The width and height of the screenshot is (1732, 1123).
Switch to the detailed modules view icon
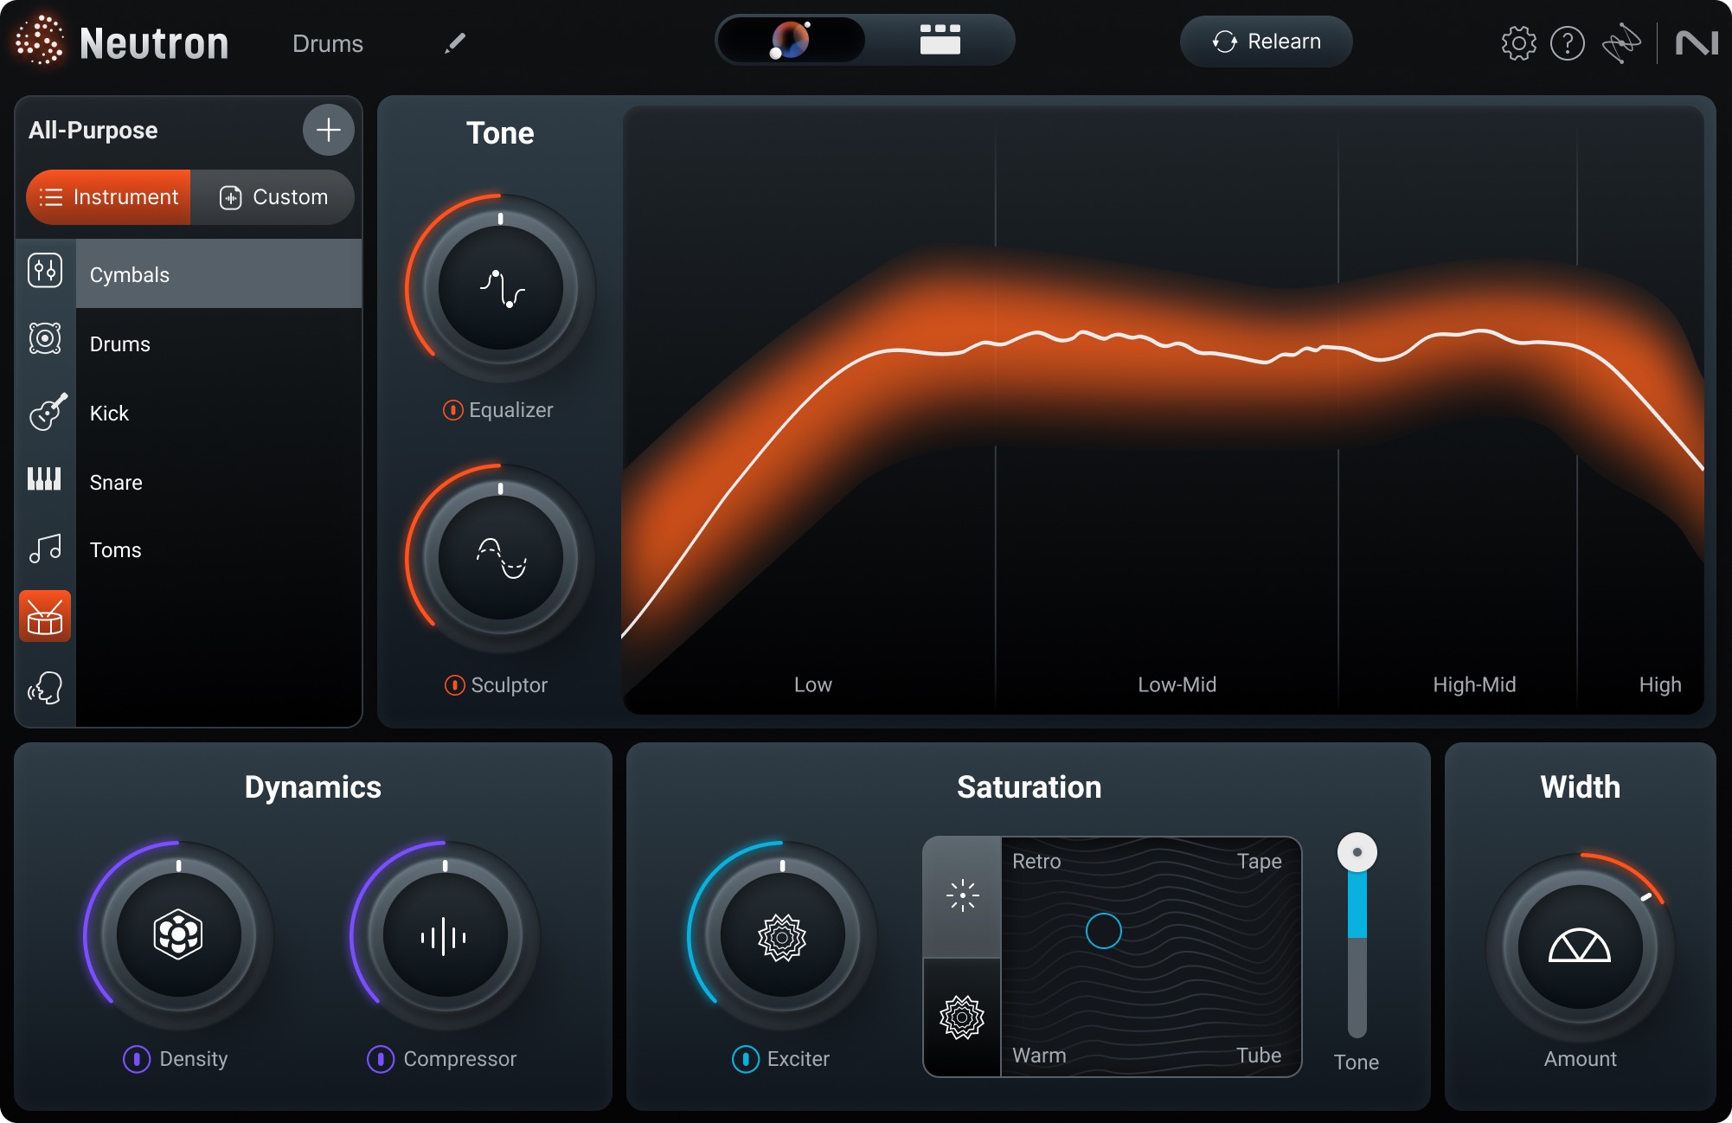pos(940,40)
